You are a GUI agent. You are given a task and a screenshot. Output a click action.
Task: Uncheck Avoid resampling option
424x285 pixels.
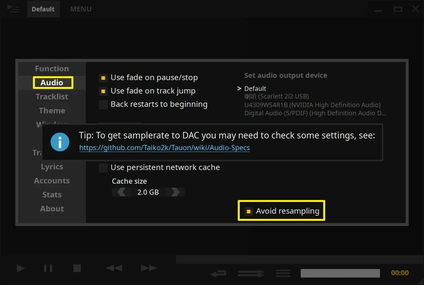(249, 211)
